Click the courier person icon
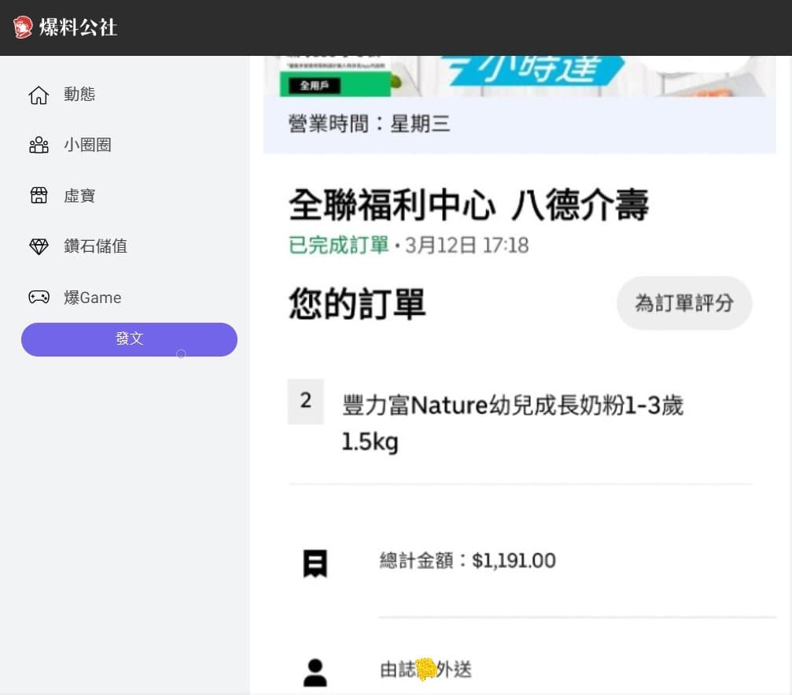Screen dimensions: 792x695 click(315, 672)
